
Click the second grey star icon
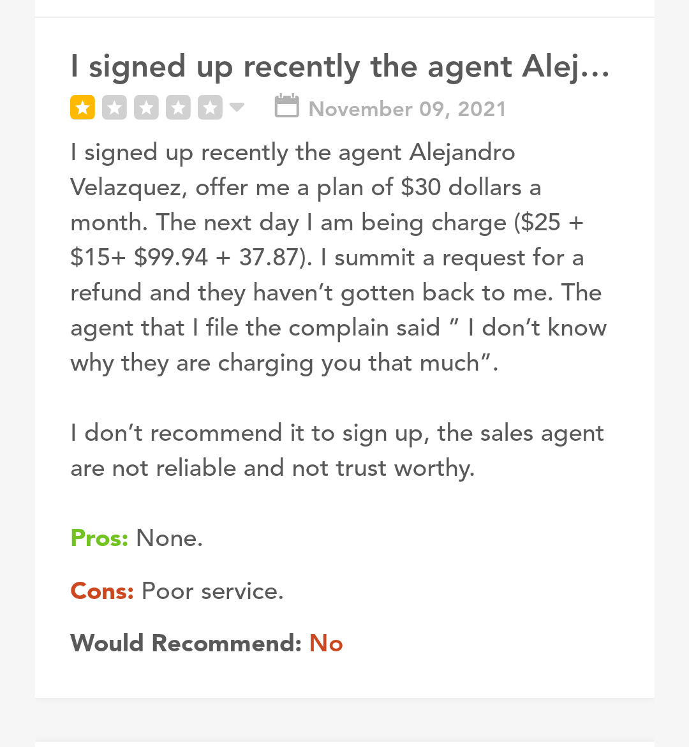(114, 108)
